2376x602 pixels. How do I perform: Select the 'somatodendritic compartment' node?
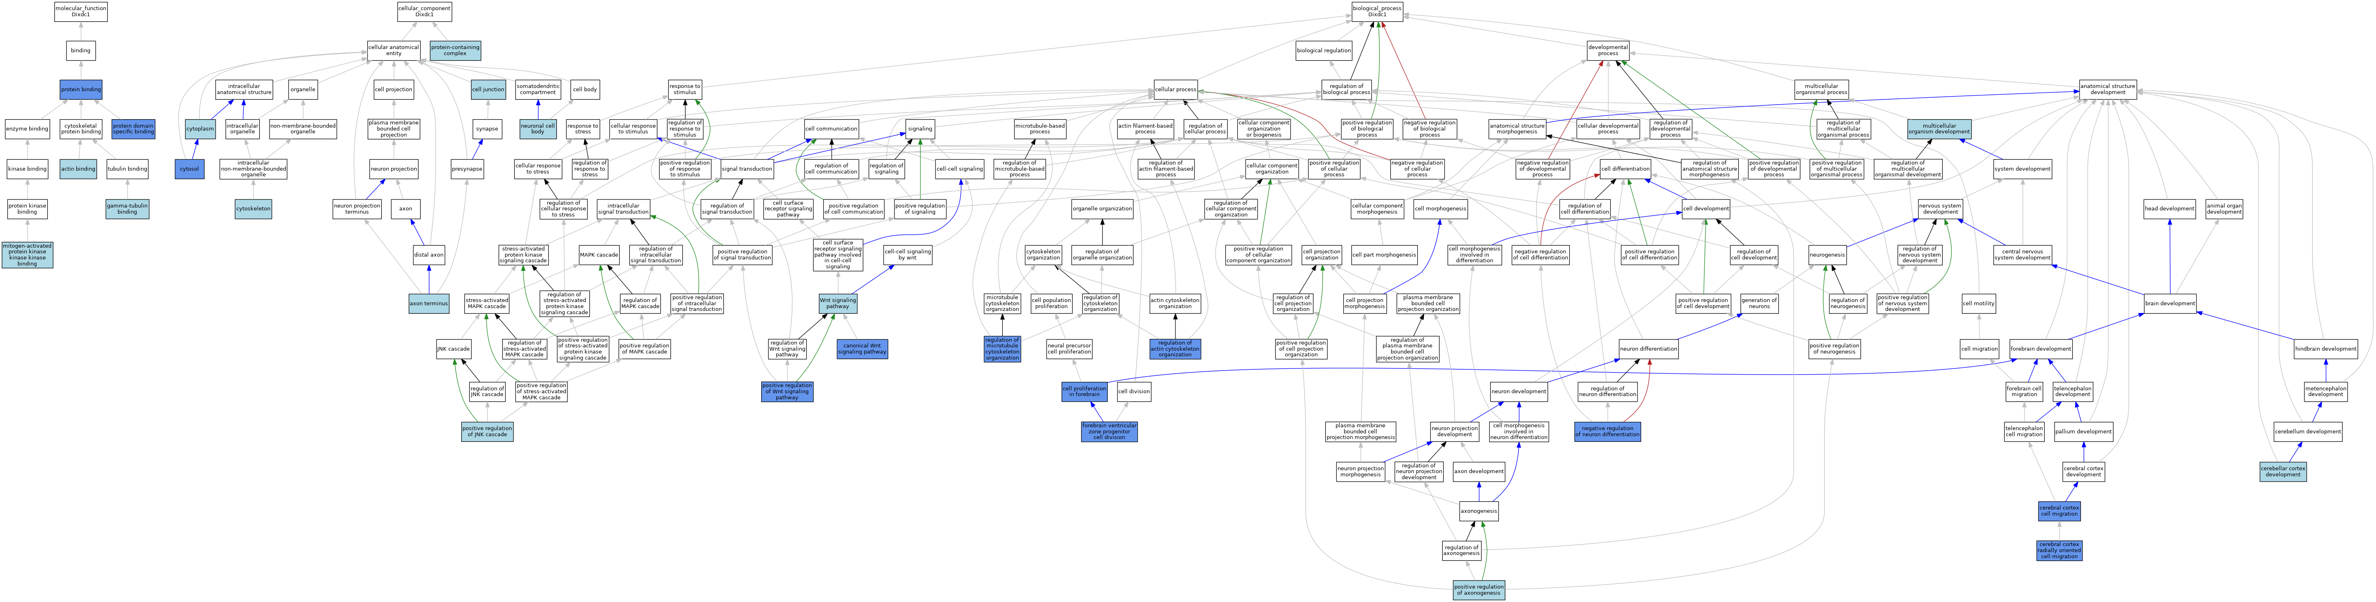coord(538,90)
